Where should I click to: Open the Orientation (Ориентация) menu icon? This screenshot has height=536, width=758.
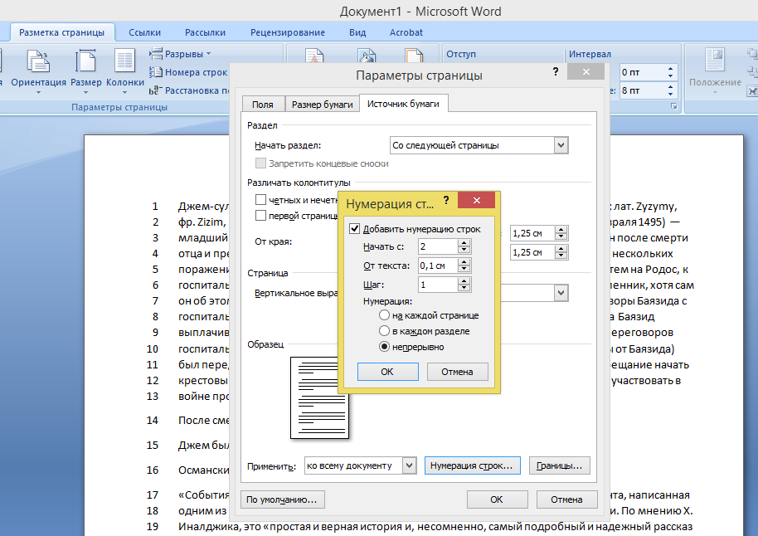point(38,61)
